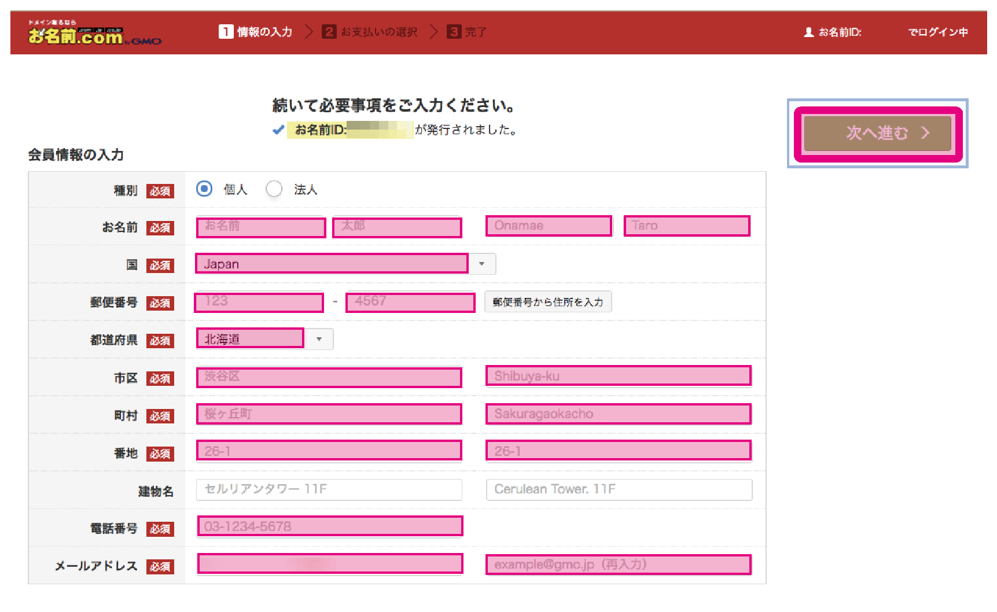Focus the Sakuragaokacho field
Viewport: 997px width, 612px height.
[619, 414]
